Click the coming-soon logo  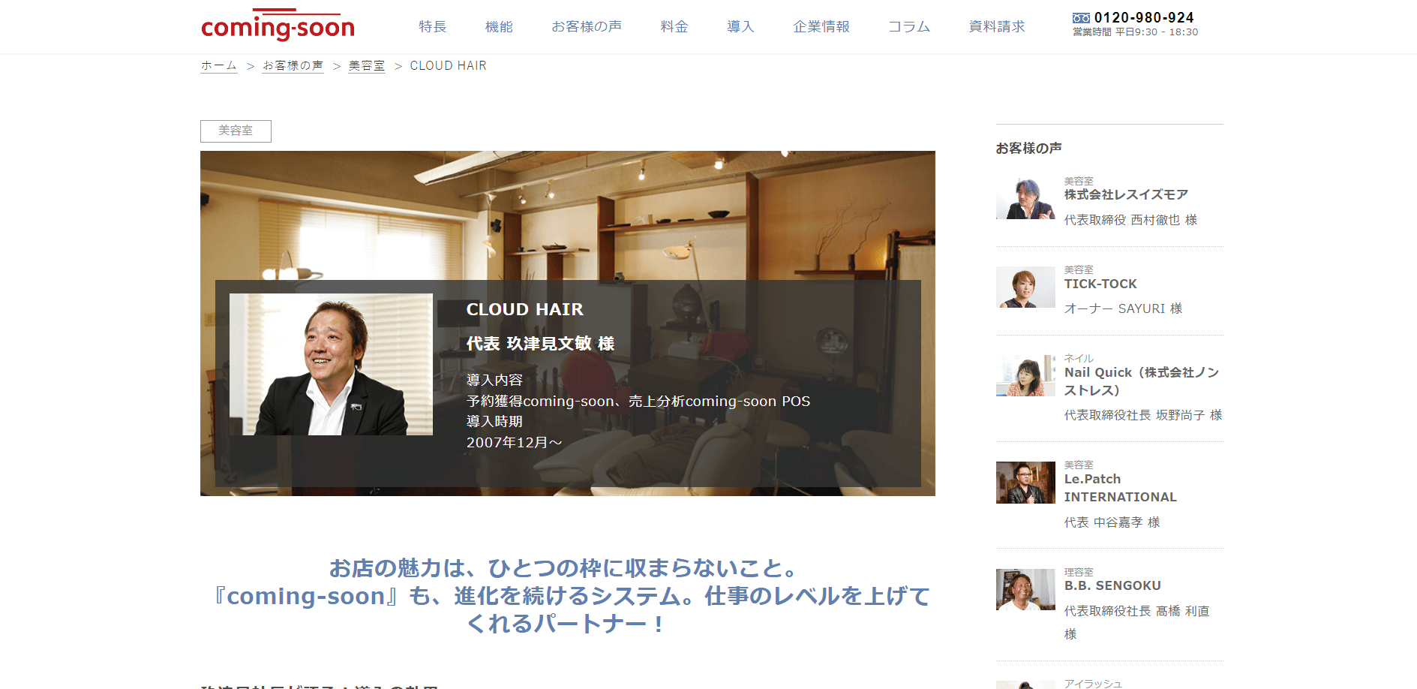[278, 26]
